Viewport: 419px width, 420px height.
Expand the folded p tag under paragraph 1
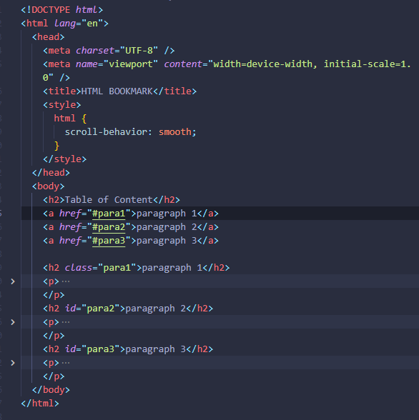[13, 281]
